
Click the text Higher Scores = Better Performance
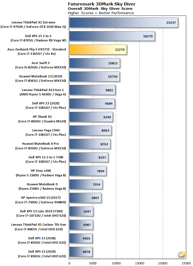coord(101,13)
